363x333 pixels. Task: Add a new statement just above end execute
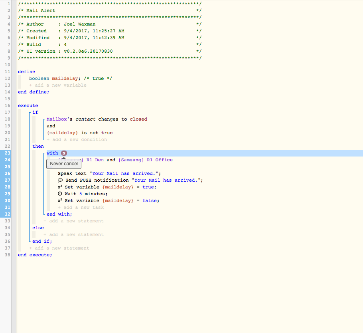click(59, 248)
